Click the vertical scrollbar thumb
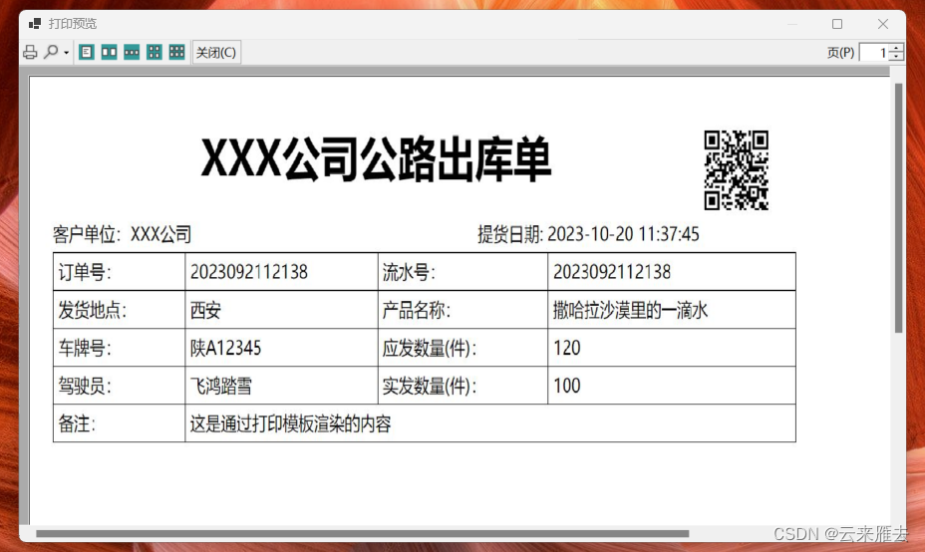The image size is (925, 552). coord(898,208)
